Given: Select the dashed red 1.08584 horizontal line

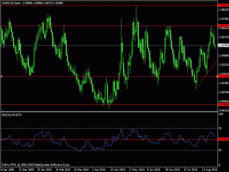Looking at the screenshot, I should 109,6.
